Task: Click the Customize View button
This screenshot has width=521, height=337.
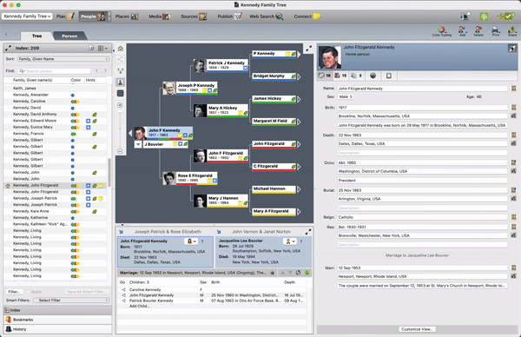Action: (x=417, y=329)
